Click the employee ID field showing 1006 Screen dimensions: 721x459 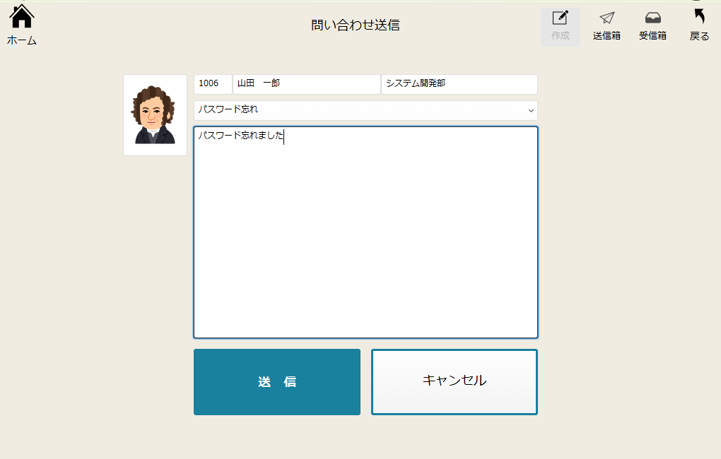(x=213, y=84)
